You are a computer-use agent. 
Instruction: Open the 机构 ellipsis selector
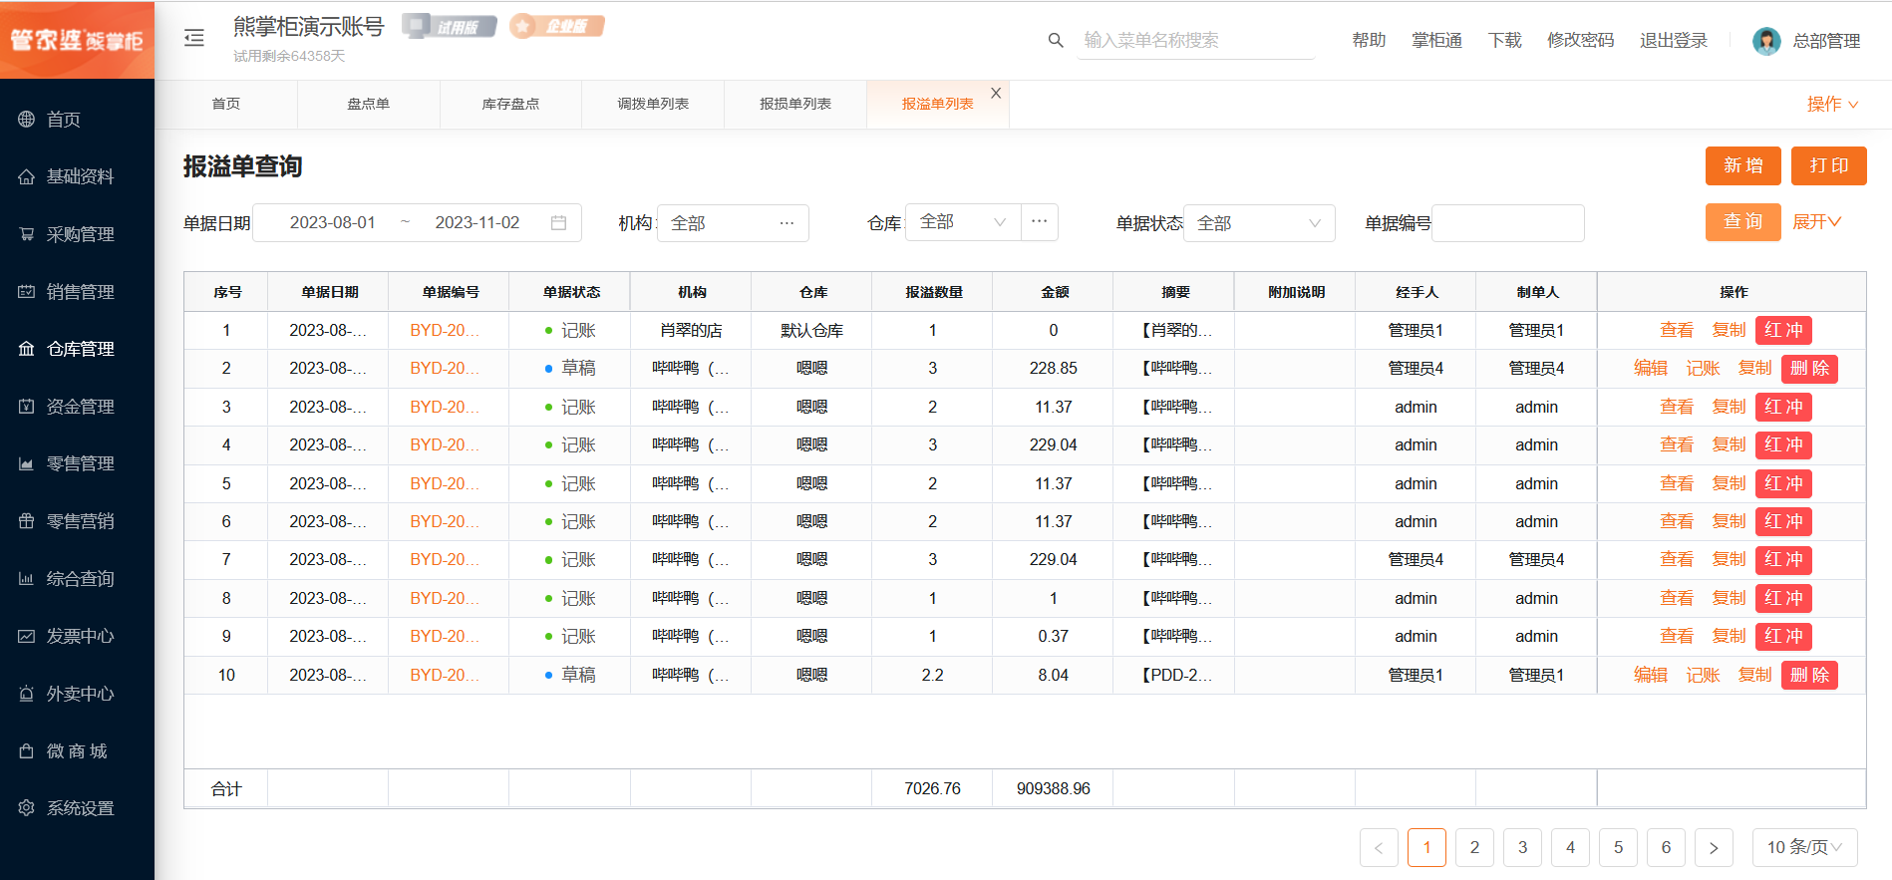[787, 223]
